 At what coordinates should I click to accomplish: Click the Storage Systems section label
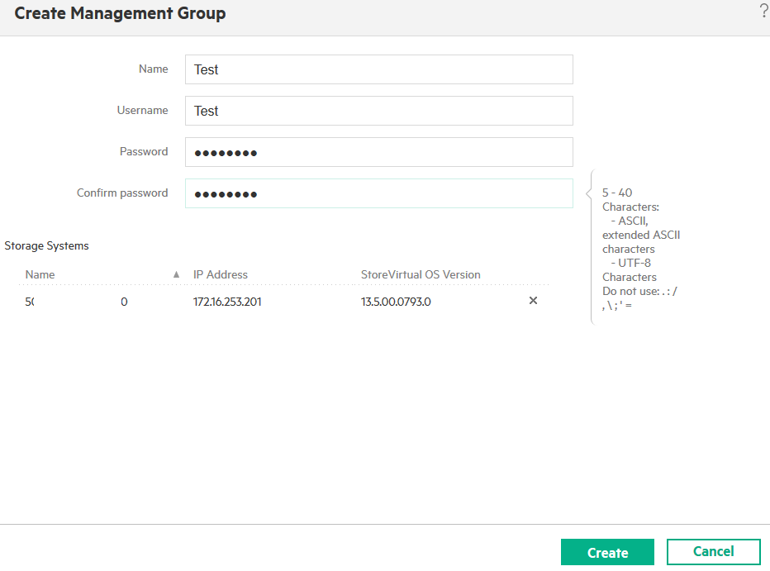(46, 245)
